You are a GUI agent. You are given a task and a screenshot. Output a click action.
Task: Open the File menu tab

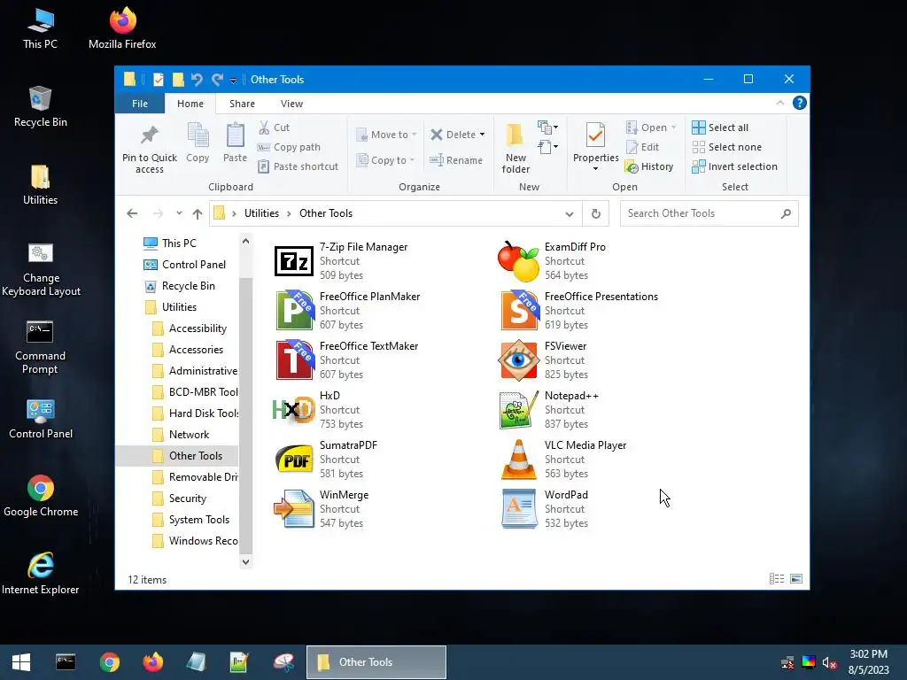point(139,104)
